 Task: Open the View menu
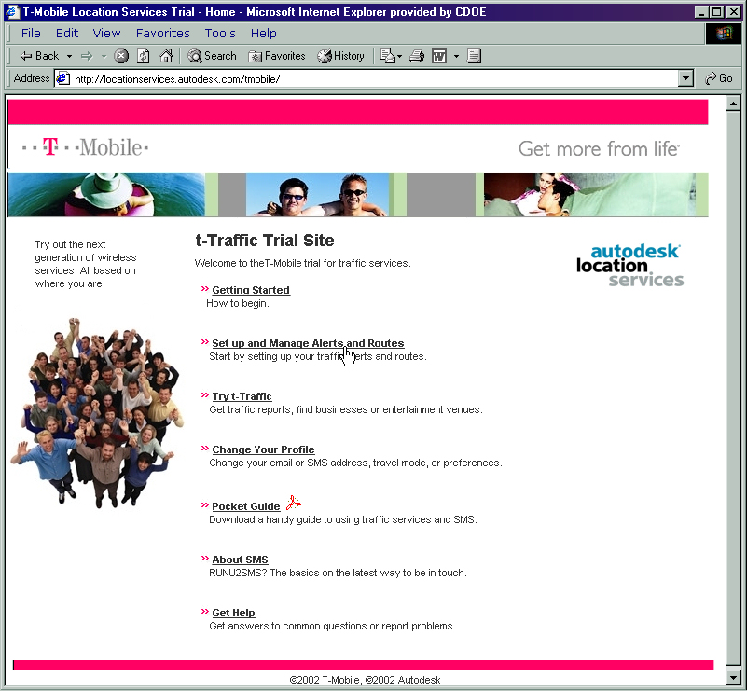pos(106,33)
